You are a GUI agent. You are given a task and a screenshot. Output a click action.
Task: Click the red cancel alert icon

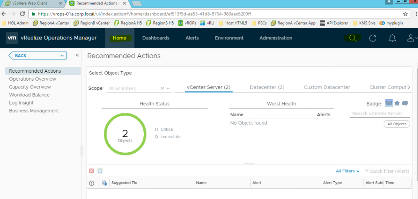pyautogui.click(x=91, y=171)
